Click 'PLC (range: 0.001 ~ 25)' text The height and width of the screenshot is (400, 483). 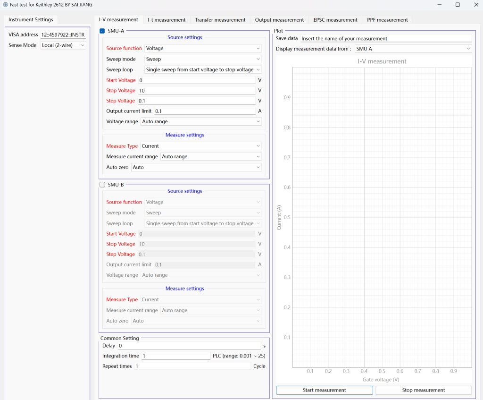coord(239,356)
